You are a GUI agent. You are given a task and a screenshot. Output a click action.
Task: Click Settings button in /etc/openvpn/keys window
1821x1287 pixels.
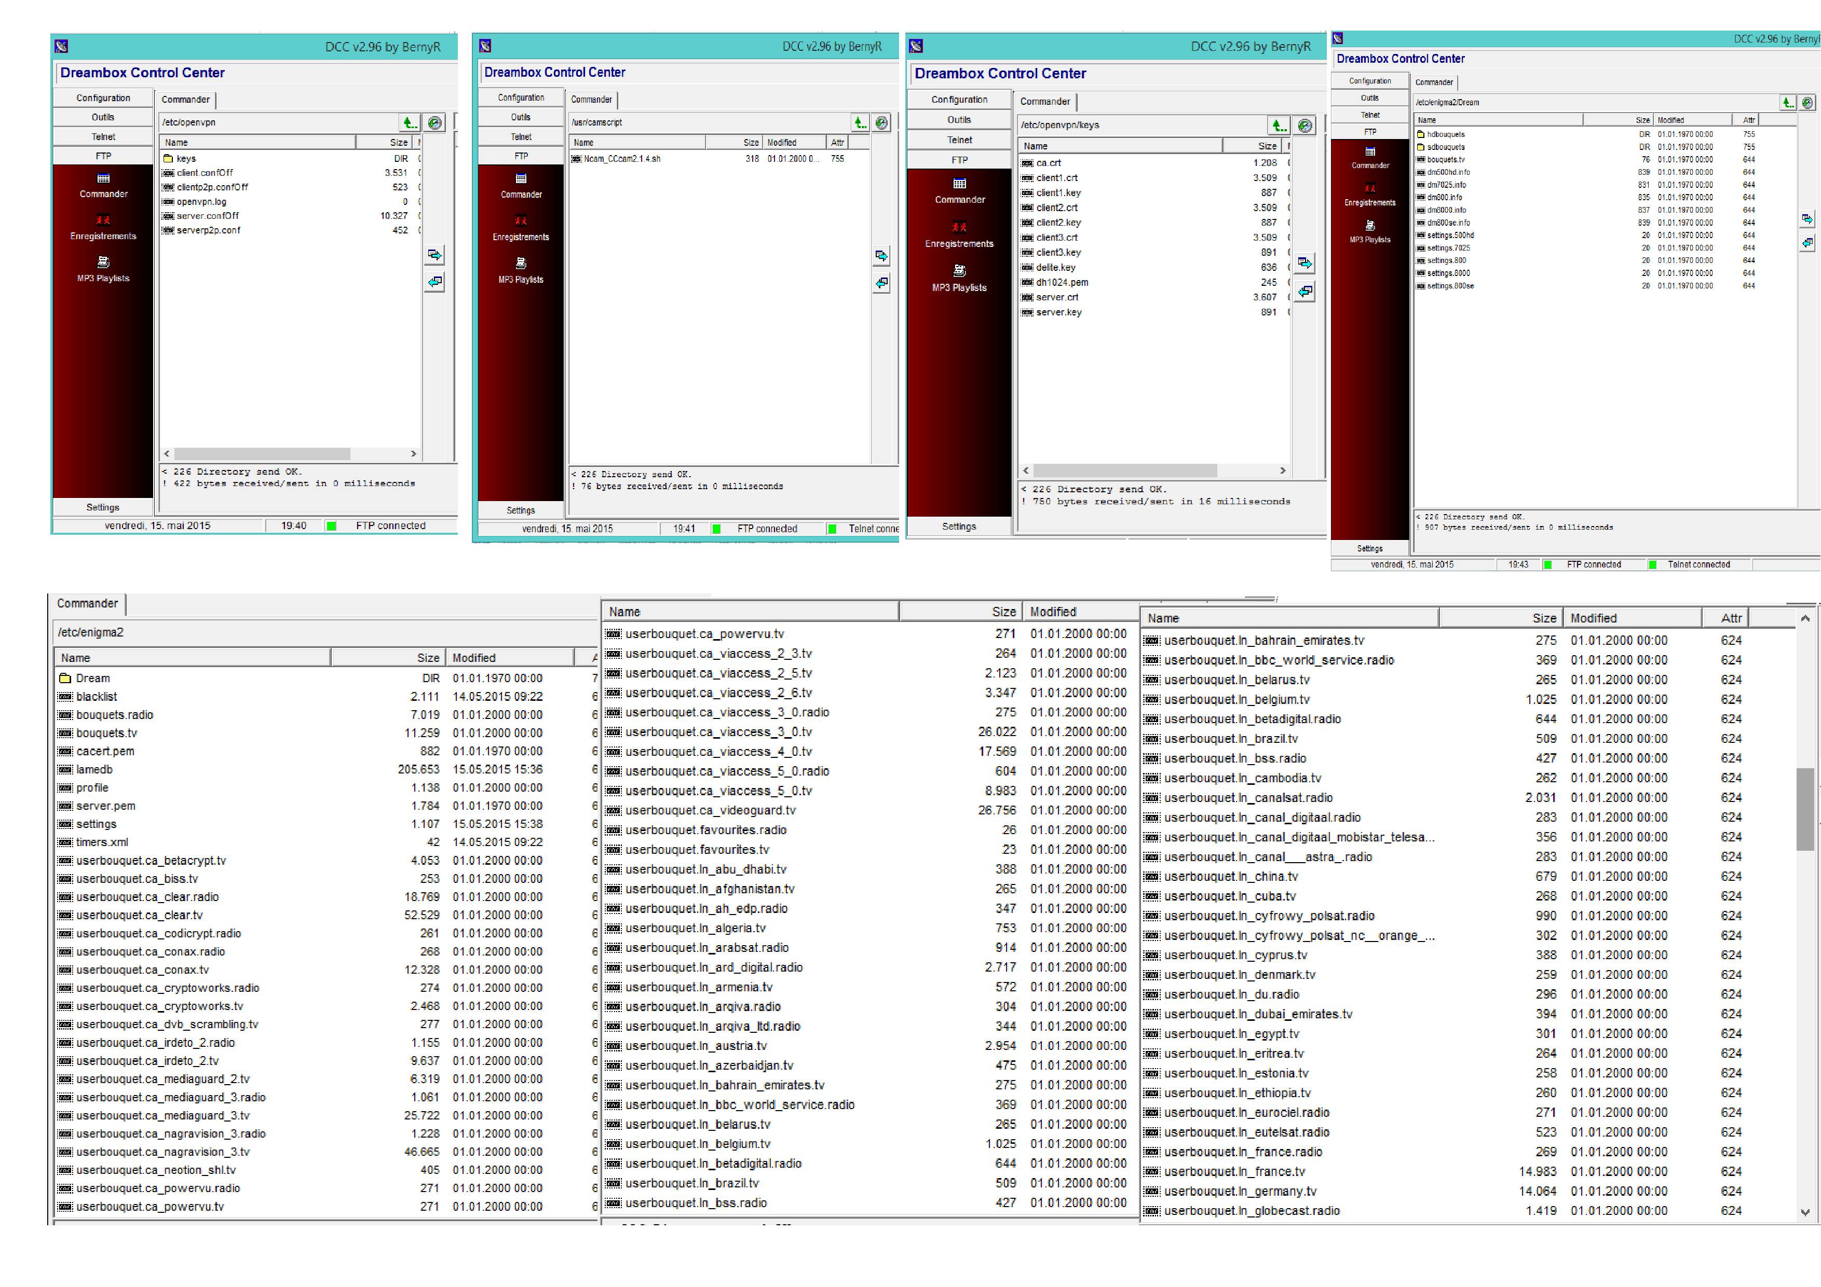click(x=959, y=527)
